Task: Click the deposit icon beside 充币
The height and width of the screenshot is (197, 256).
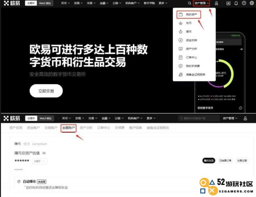Action: (180, 23)
